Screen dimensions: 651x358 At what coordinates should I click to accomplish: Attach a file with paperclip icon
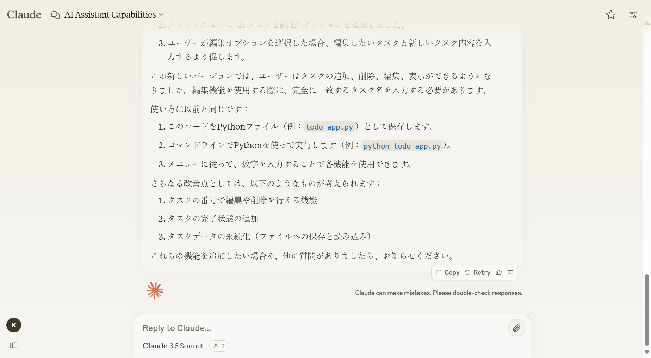point(516,328)
